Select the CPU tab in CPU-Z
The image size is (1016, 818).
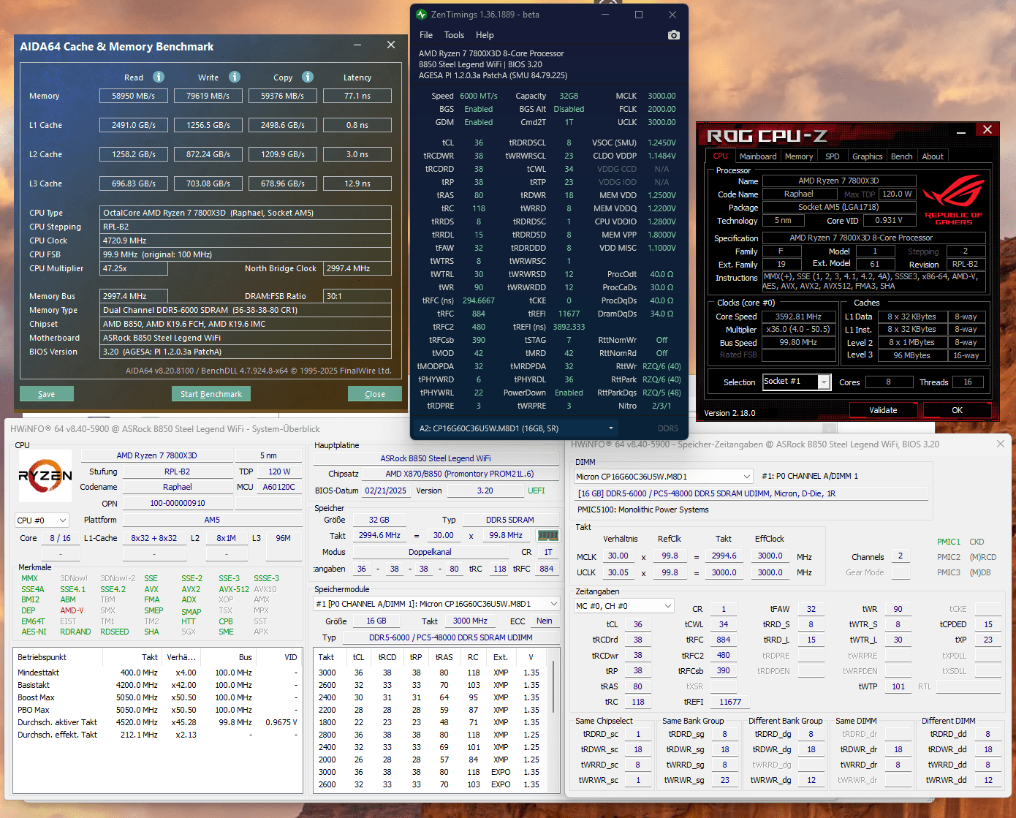pyautogui.click(x=721, y=156)
